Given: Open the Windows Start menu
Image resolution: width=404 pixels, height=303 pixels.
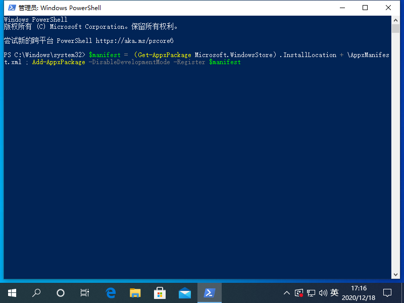Looking at the screenshot, I should pos(12,292).
